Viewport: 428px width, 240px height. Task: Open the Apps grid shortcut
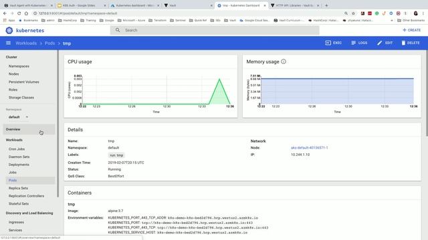pos(9,20)
